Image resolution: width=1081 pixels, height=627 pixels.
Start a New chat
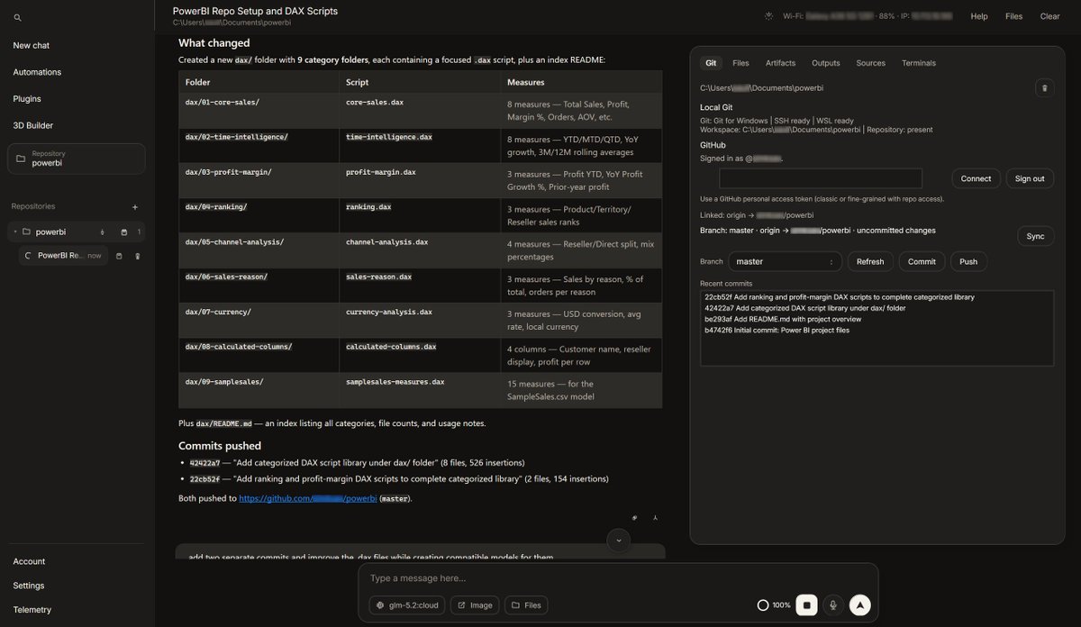coord(32,45)
